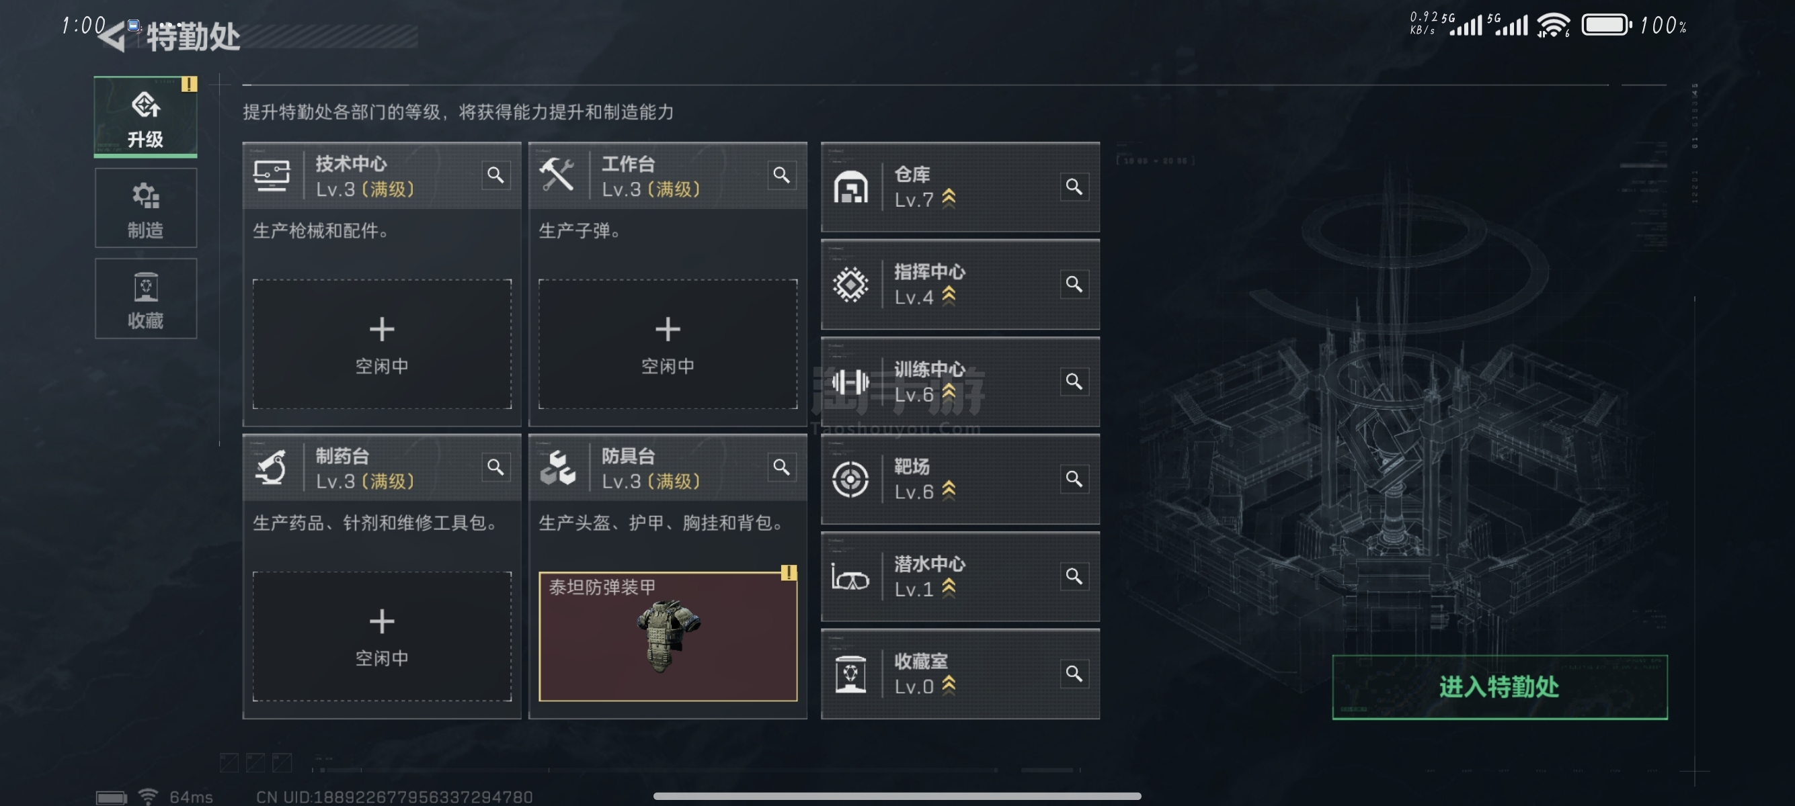
Task: Tap the back arrow beside 特勤处
Action: click(112, 35)
